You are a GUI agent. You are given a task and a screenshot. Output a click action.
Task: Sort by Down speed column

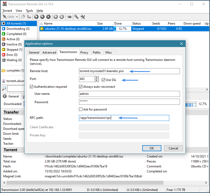pos(193,24)
